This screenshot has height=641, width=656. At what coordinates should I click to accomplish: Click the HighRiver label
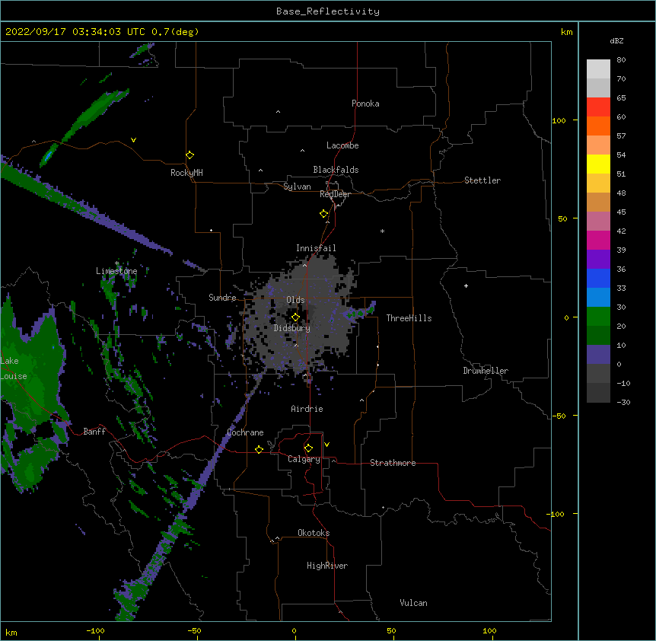tap(327, 566)
